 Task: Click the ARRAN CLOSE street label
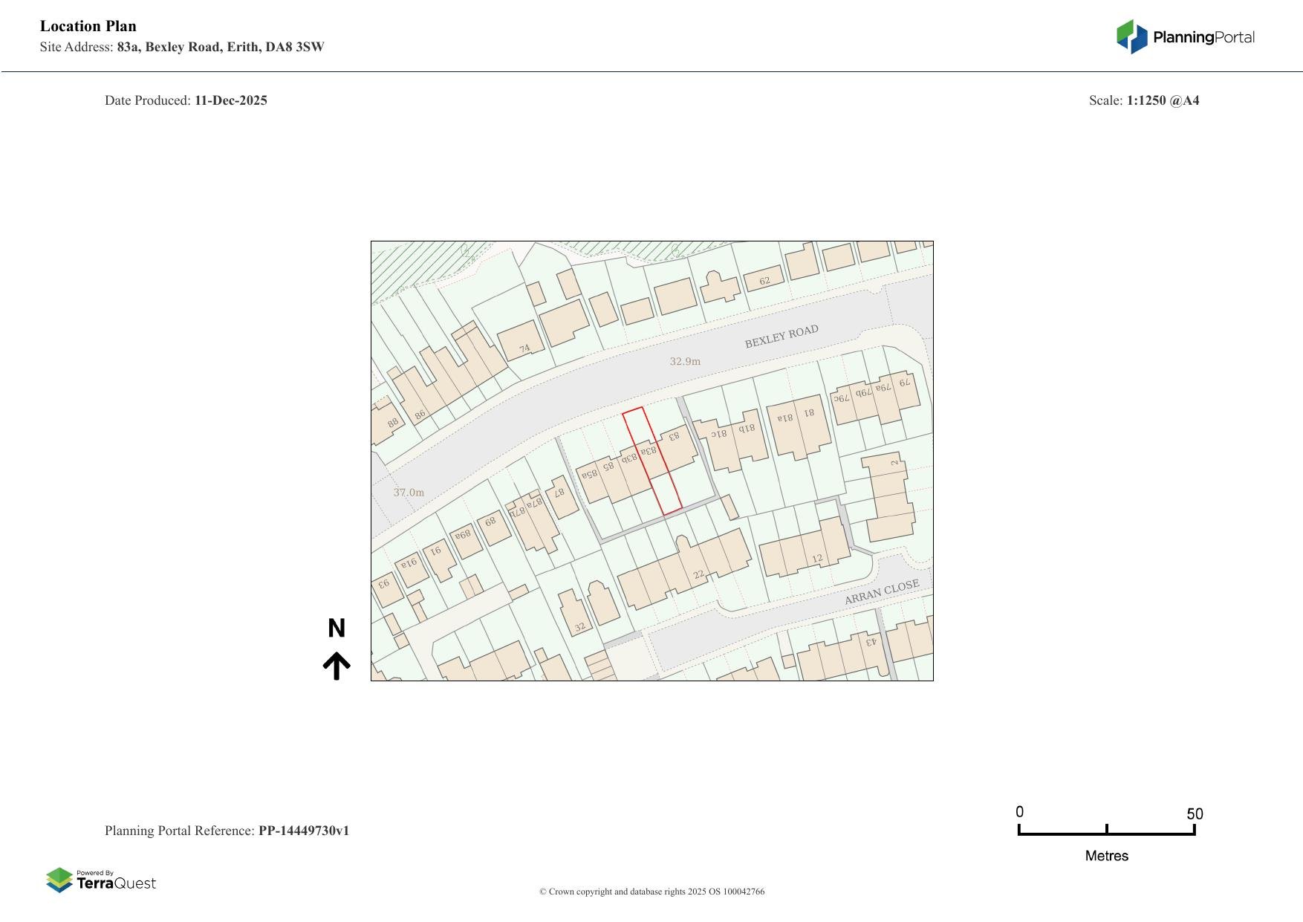coord(882,592)
